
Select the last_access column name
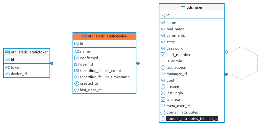pyautogui.click(x=176, y=67)
